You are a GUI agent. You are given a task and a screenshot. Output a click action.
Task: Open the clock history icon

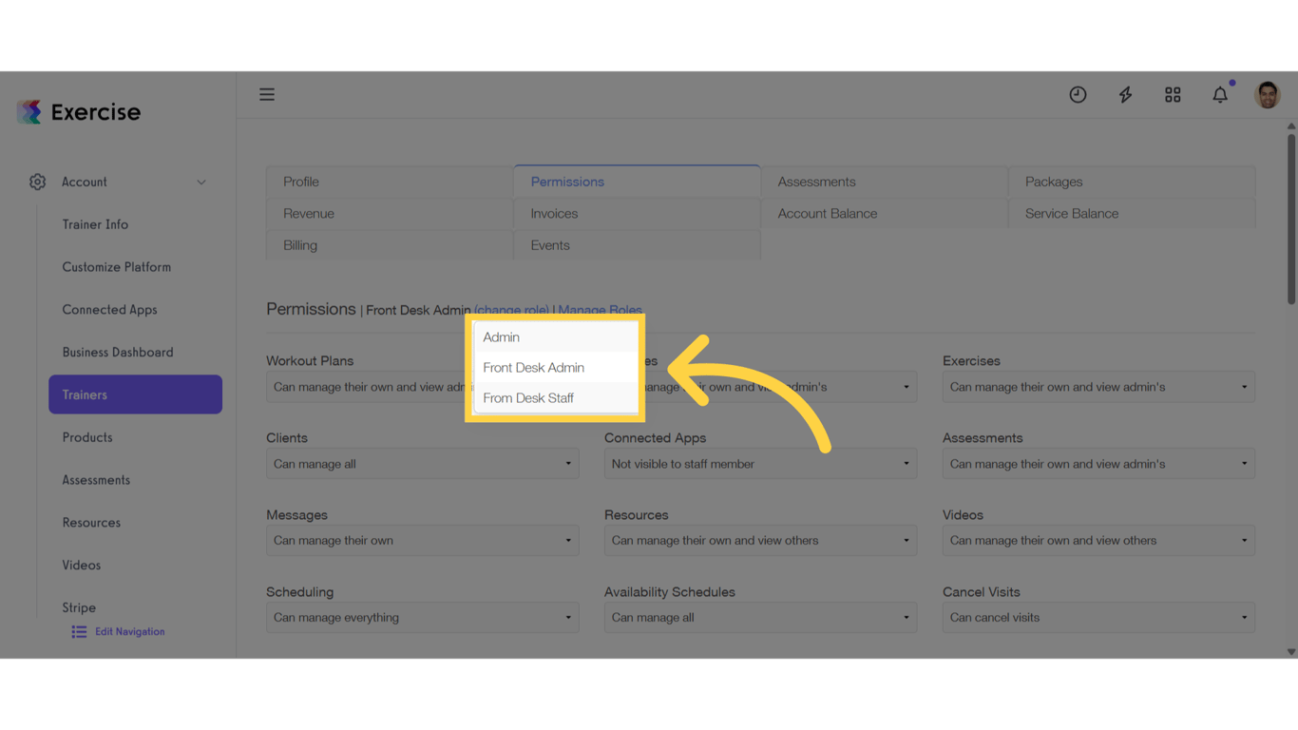point(1078,95)
